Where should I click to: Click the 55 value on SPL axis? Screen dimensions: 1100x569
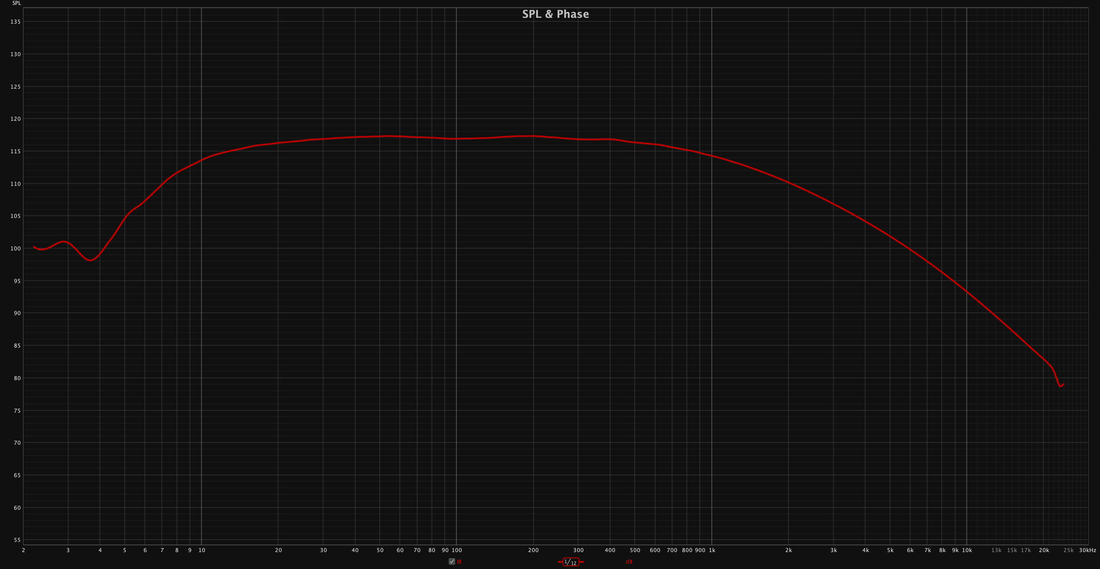coord(17,540)
